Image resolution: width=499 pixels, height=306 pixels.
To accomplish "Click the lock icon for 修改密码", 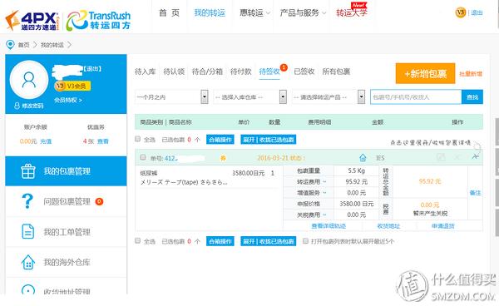I will pyautogui.click(x=17, y=106).
